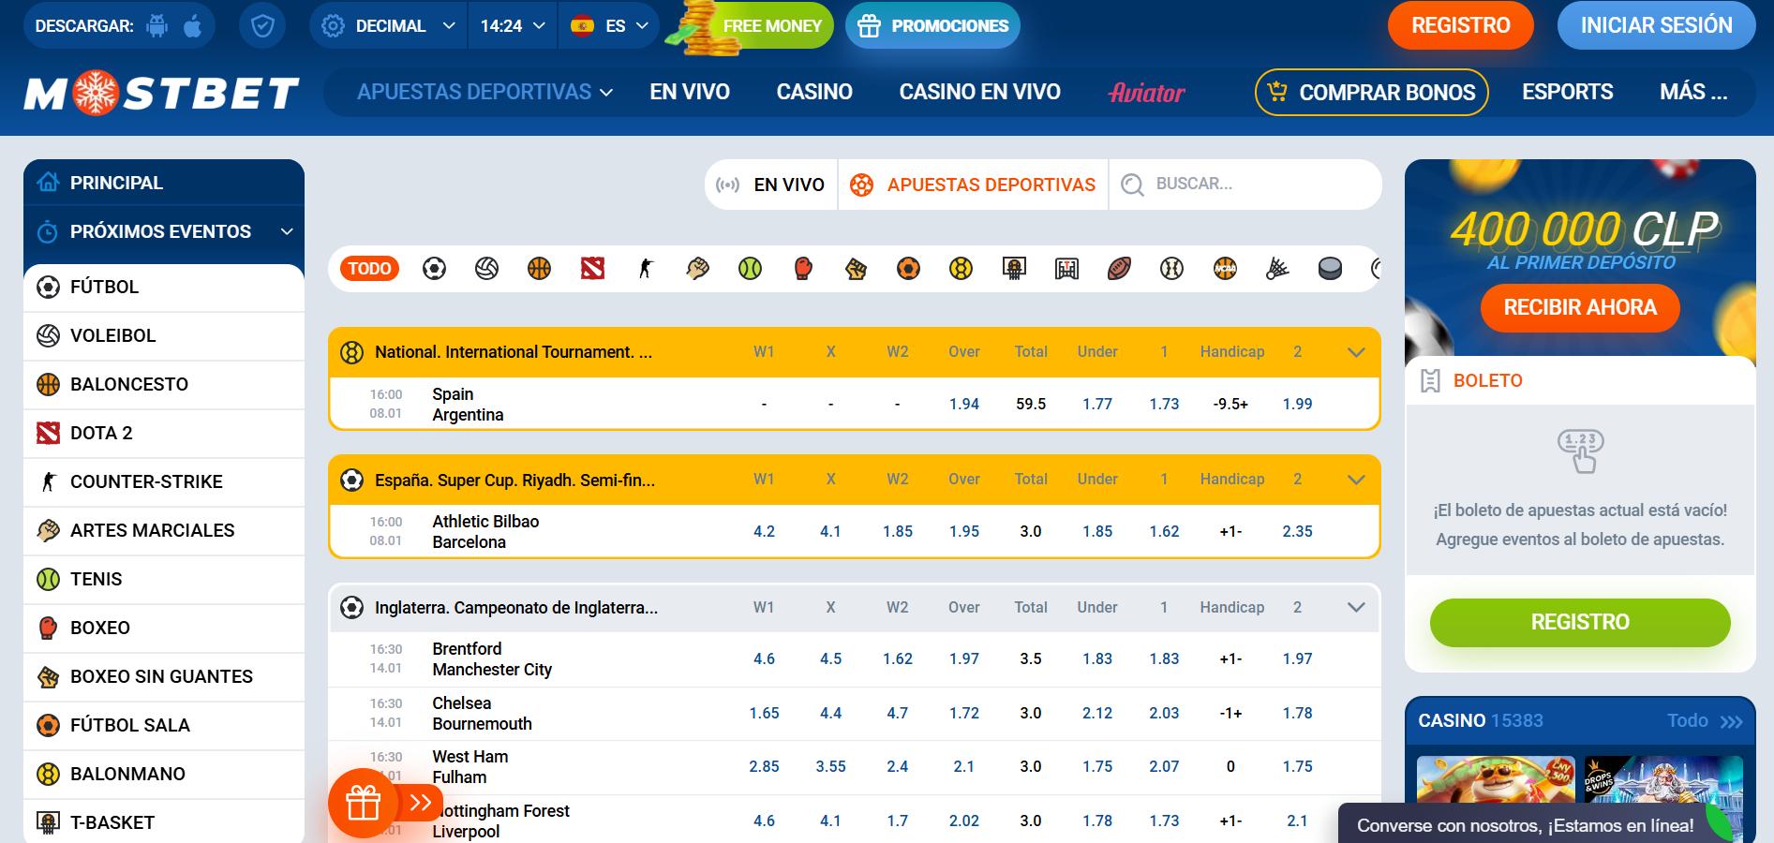Image resolution: width=1774 pixels, height=843 pixels.
Task: Select the tennis ball filter icon
Action: (x=750, y=269)
